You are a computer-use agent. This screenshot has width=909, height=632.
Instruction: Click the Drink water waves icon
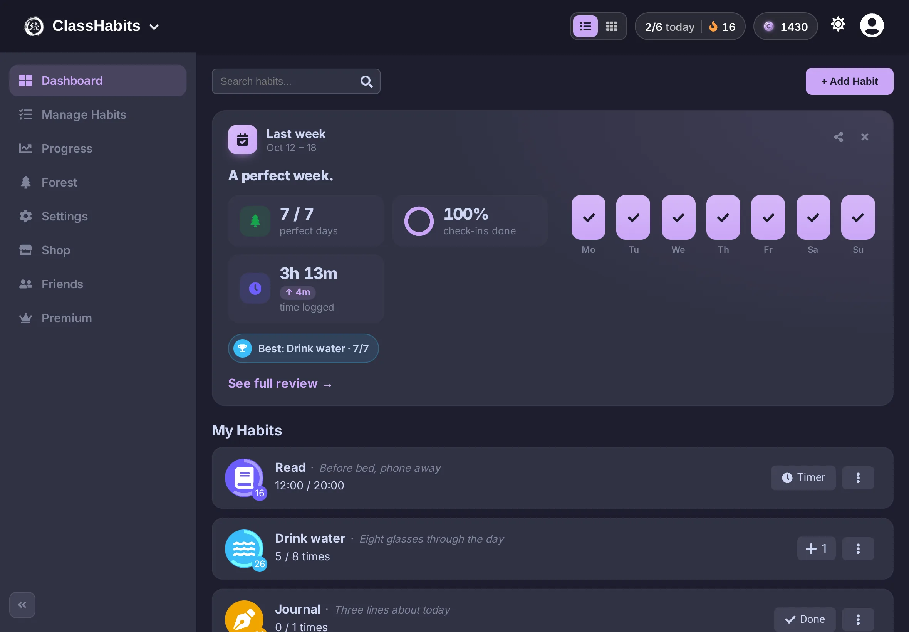(x=244, y=549)
